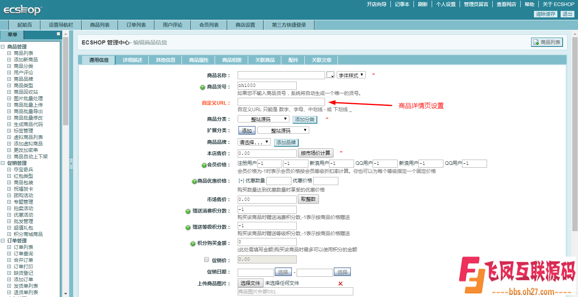Collapse the 订单管理 menu group
The image size is (578, 297).
pyautogui.click(x=2, y=241)
